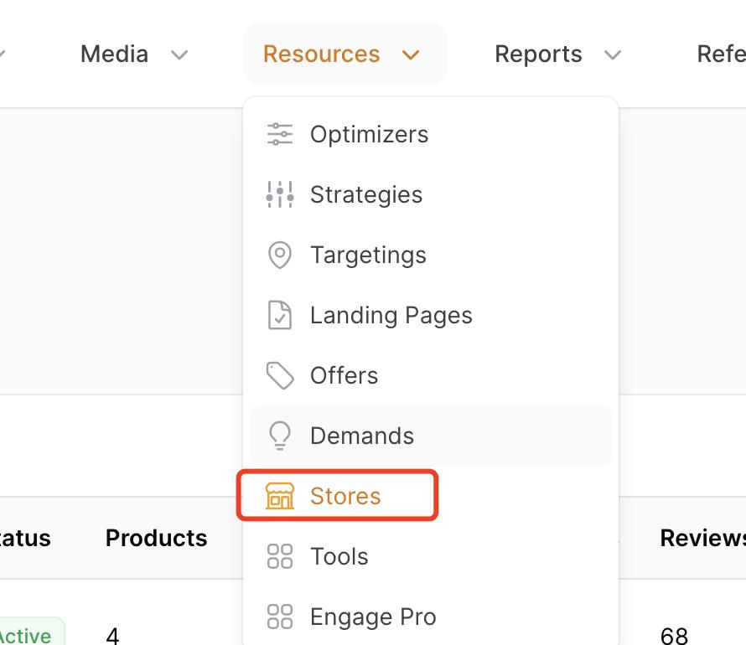The height and width of the screenshot is (645, 746).
Task: Click the Products column header
Action: (x=156, y=538)
